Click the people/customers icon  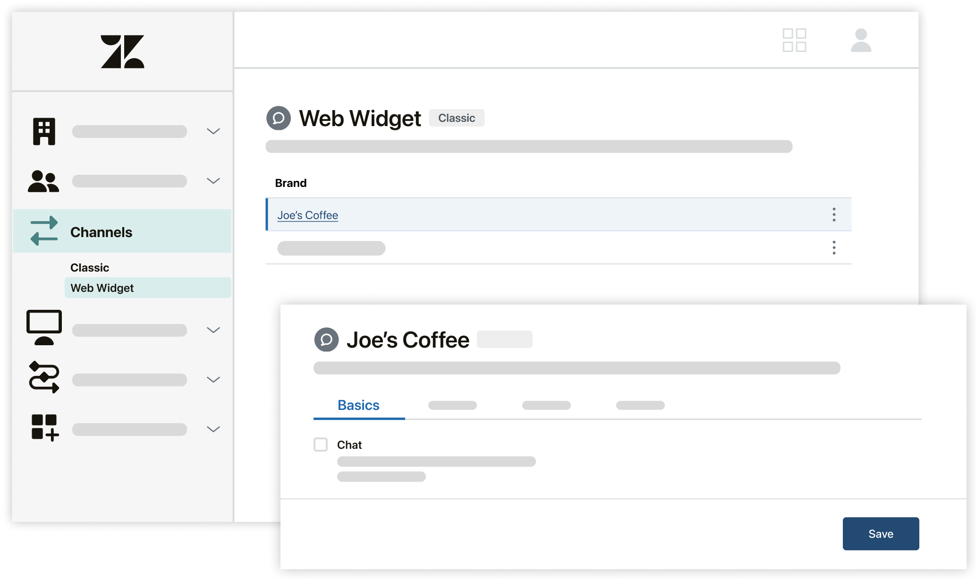(43, 181)
